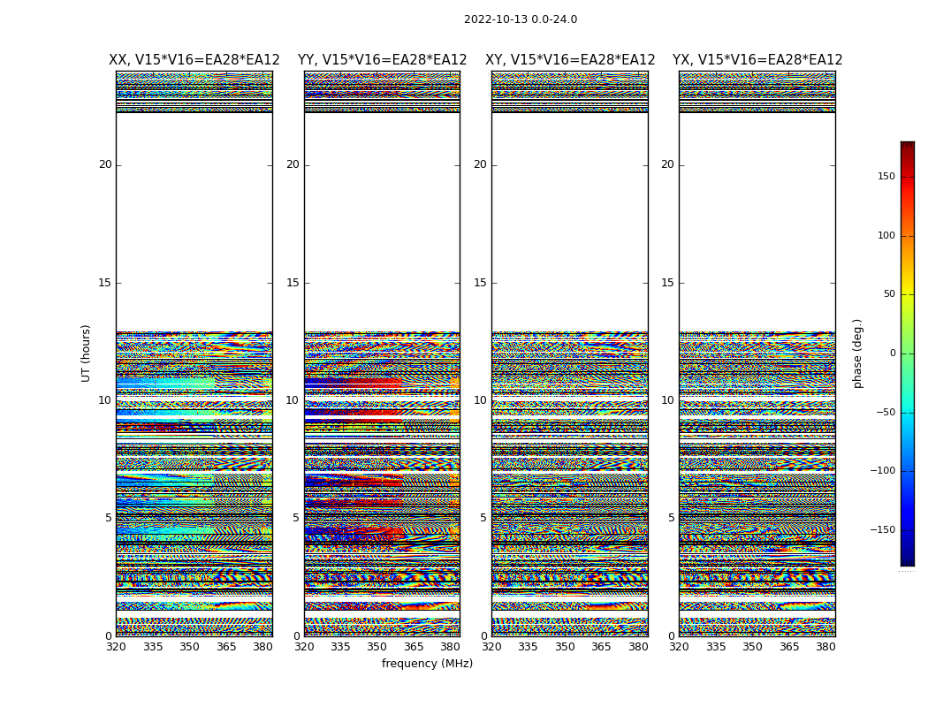Click the 15 hour tick of XY panel
The image size is (928, 707).
tap(481, 283)
